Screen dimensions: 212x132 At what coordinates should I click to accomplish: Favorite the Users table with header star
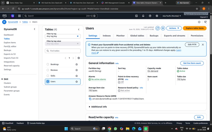[x=163, y=28]
